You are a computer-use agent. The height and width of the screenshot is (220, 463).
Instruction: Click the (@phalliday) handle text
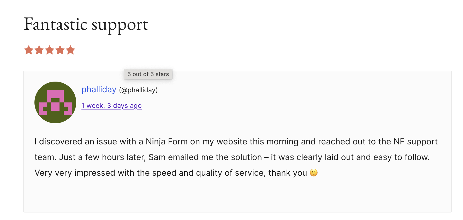[138, 90]
